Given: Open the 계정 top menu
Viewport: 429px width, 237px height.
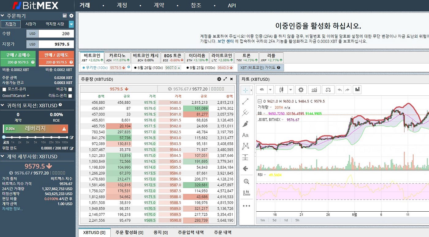Looking at the screenshot, I should 122,5.
